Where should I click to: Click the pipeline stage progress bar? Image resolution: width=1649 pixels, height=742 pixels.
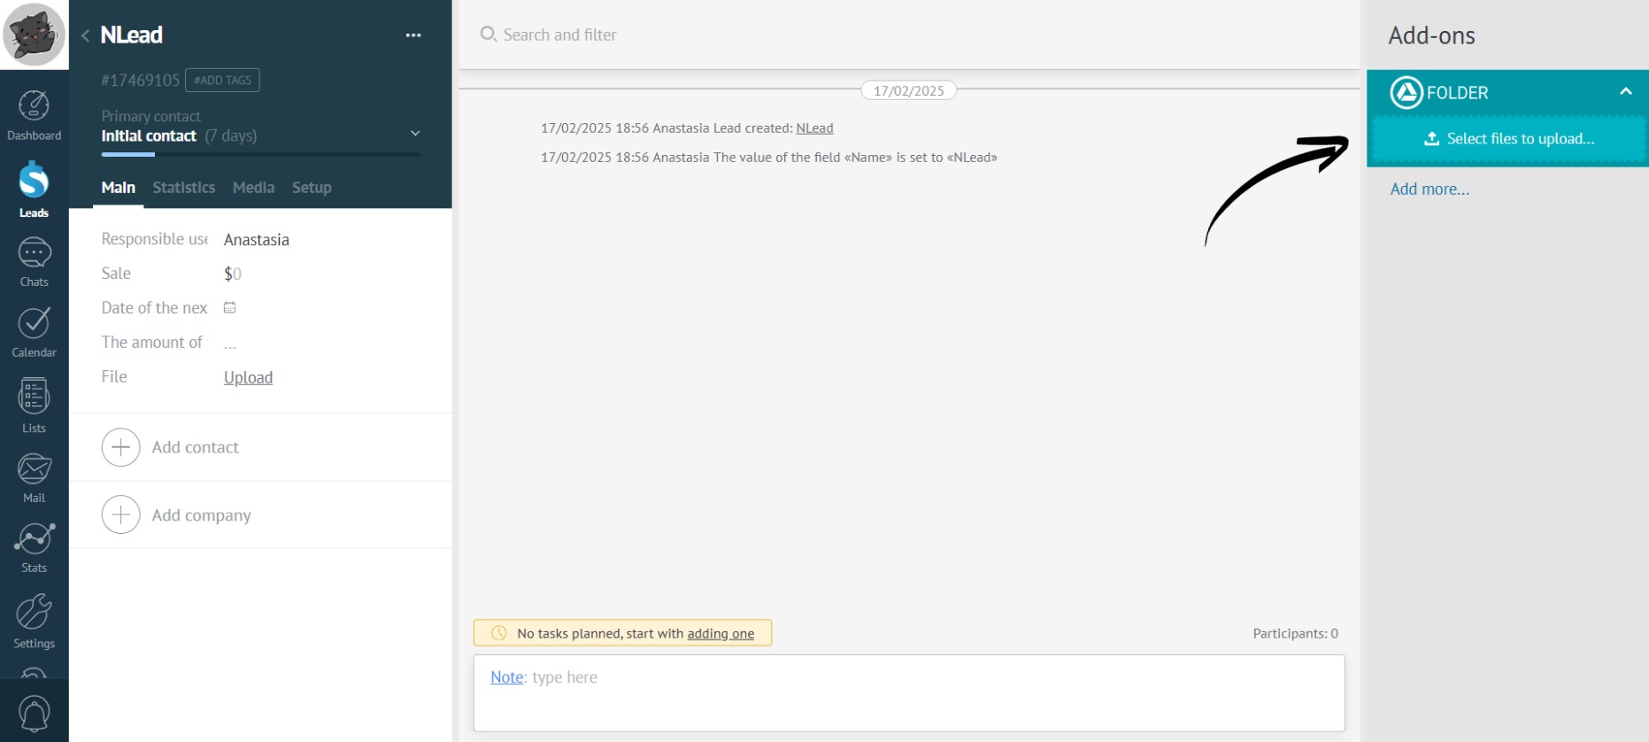pyautogui.click(x=260, y=155)
